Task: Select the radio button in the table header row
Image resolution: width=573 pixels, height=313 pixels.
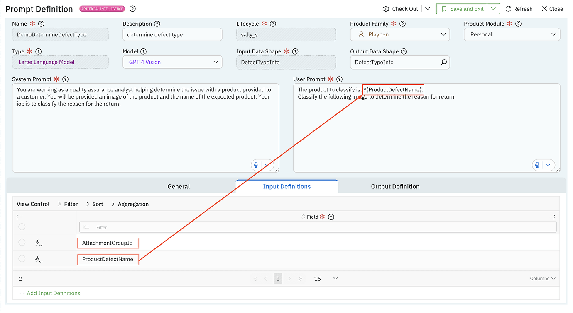Action: [22, 226]
